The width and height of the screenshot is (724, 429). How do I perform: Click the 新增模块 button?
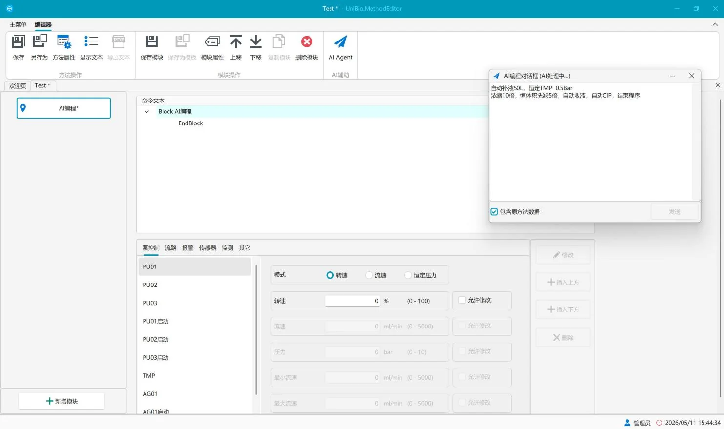click(x=62, y=401)
